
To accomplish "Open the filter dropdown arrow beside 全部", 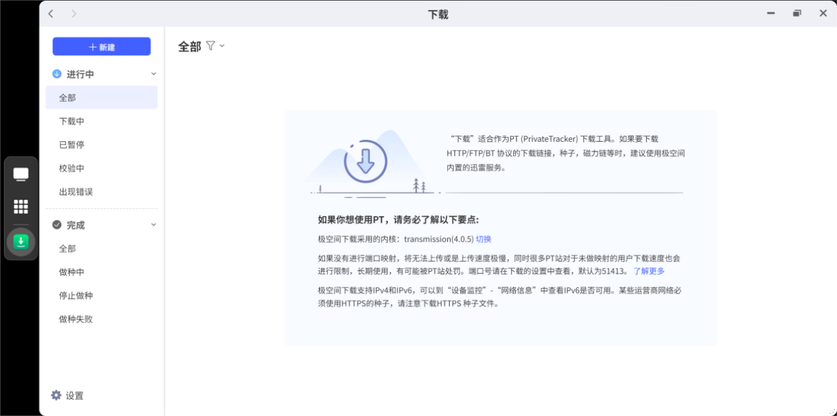I will tap(222, 46).
